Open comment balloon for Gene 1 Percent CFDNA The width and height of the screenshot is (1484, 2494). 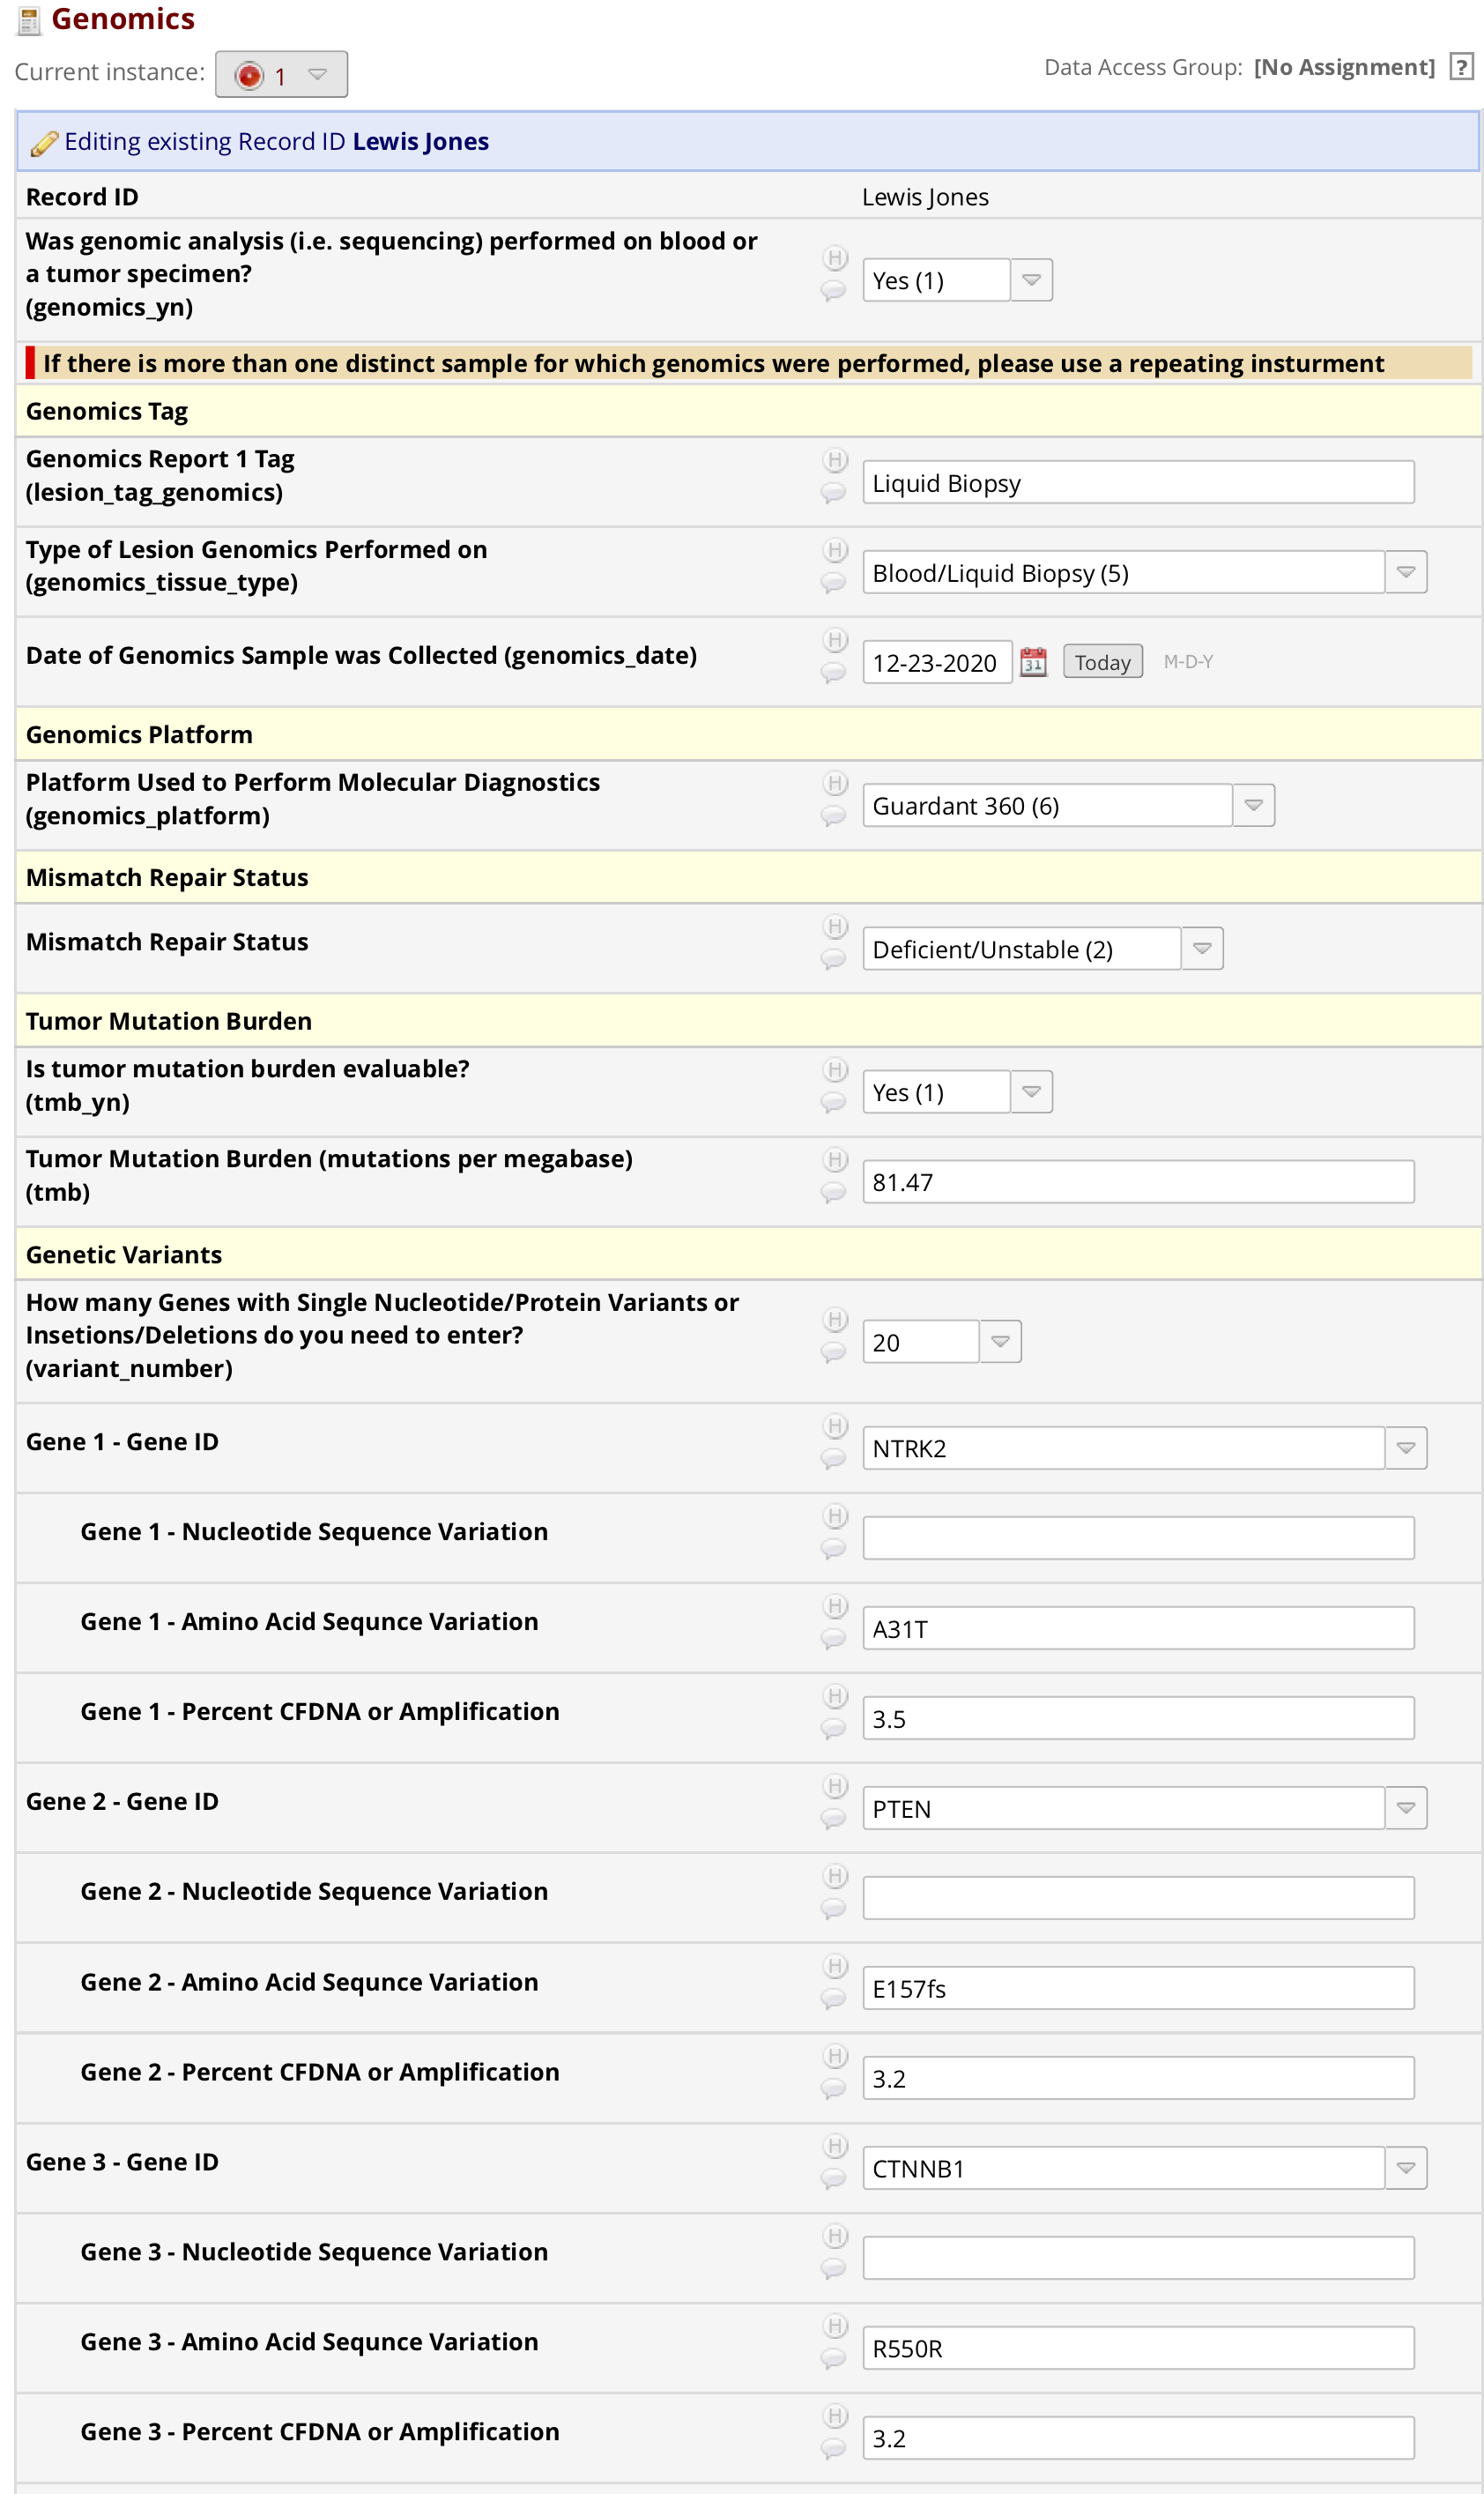coord(833,1729)
